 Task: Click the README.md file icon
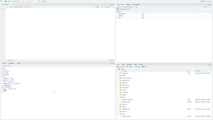120,109
